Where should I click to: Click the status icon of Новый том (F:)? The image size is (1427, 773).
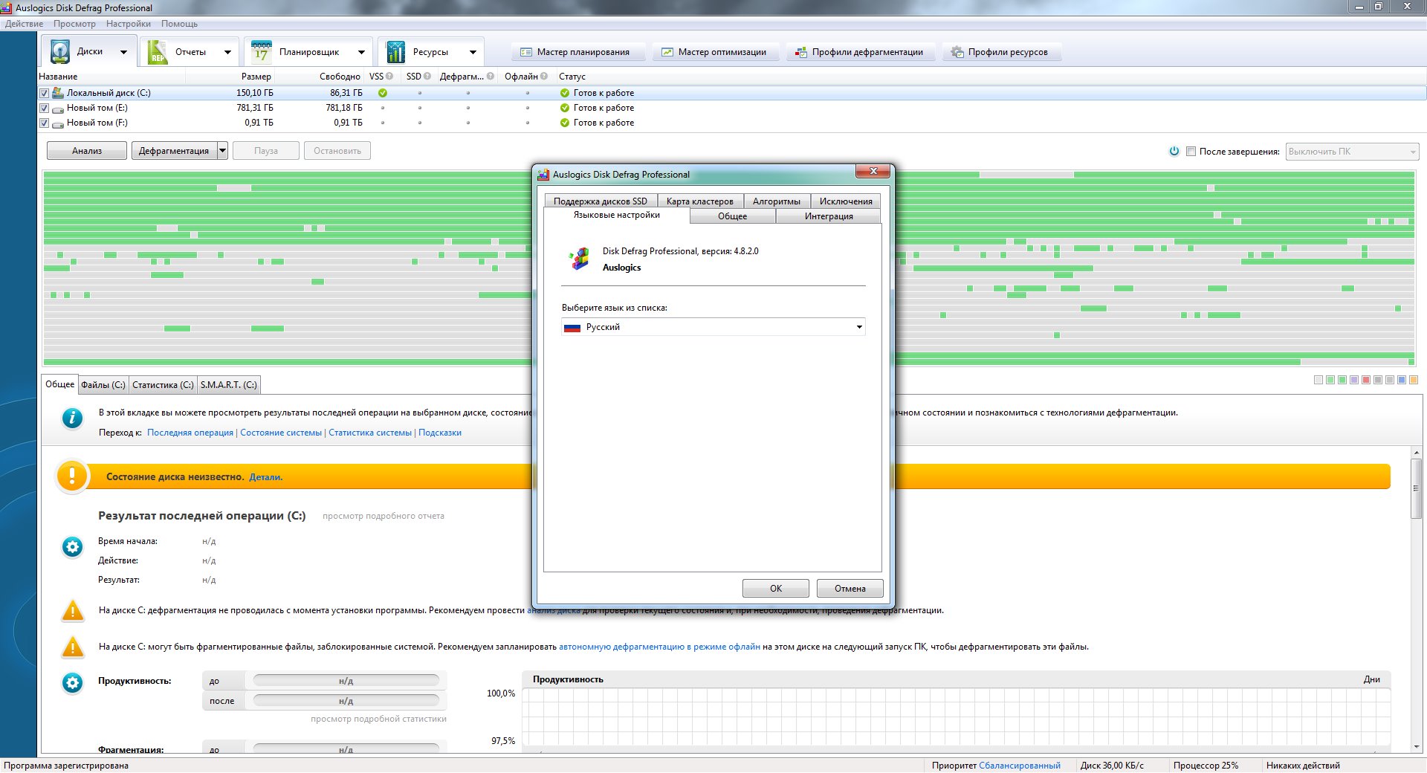tap(565, 123)
